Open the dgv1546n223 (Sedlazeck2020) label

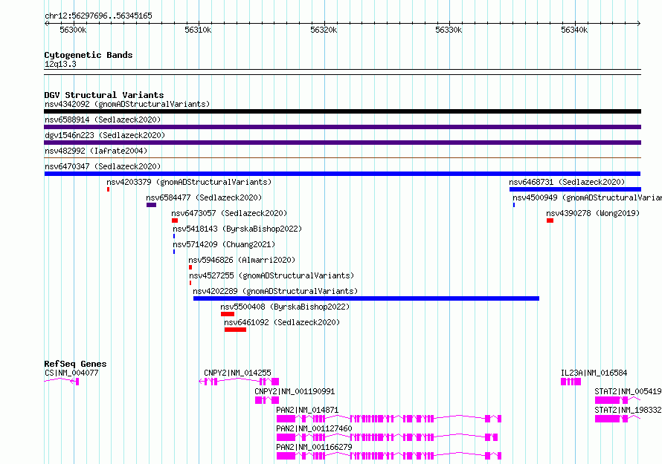tap(105, 135)
